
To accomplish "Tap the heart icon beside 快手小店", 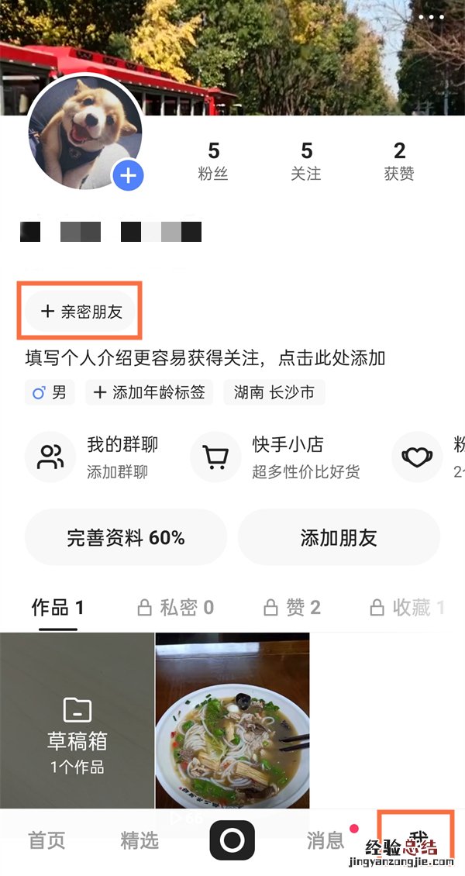I will [x=417, y=457].
